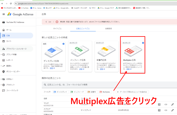Click blue plus badge on ディスプレイ広告 card
Viewport: 177px width, 115px height.
[63, 44]
